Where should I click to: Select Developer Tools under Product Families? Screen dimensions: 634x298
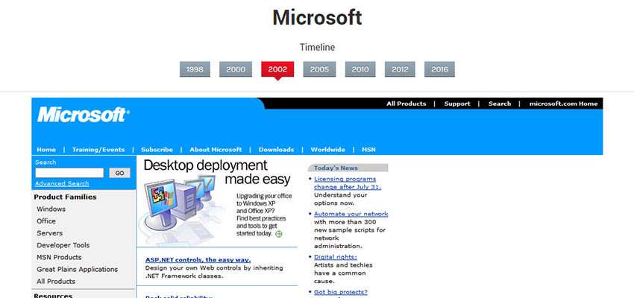(63, 245)
